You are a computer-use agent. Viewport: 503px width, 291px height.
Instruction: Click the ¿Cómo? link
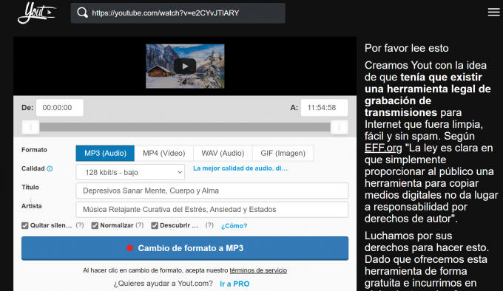click(234, 226)
